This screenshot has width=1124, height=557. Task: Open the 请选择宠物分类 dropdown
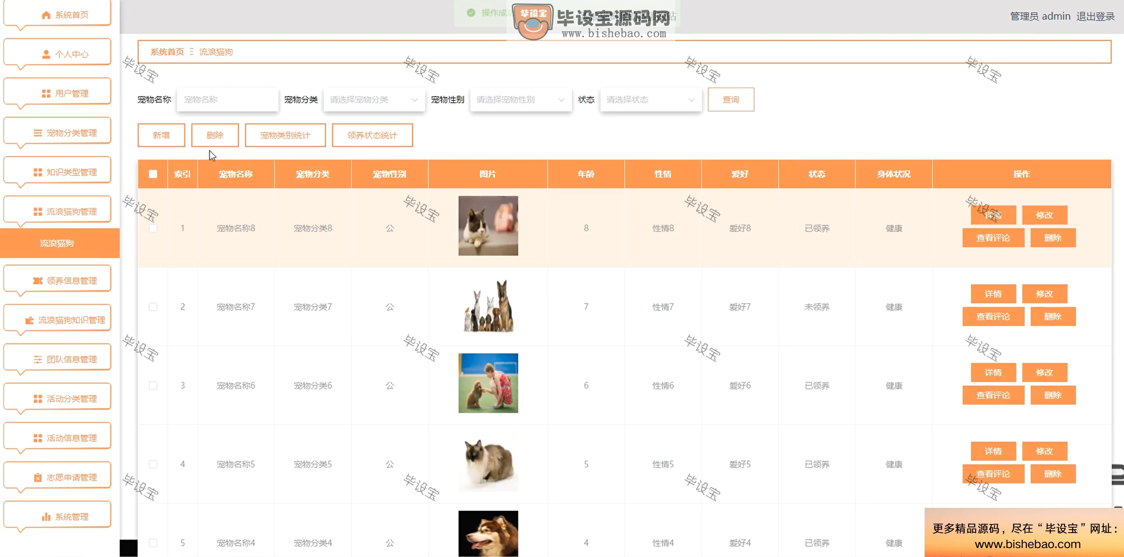click(374, 100)
